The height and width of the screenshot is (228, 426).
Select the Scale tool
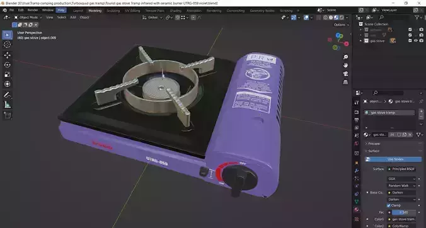(x=8, y=74)
